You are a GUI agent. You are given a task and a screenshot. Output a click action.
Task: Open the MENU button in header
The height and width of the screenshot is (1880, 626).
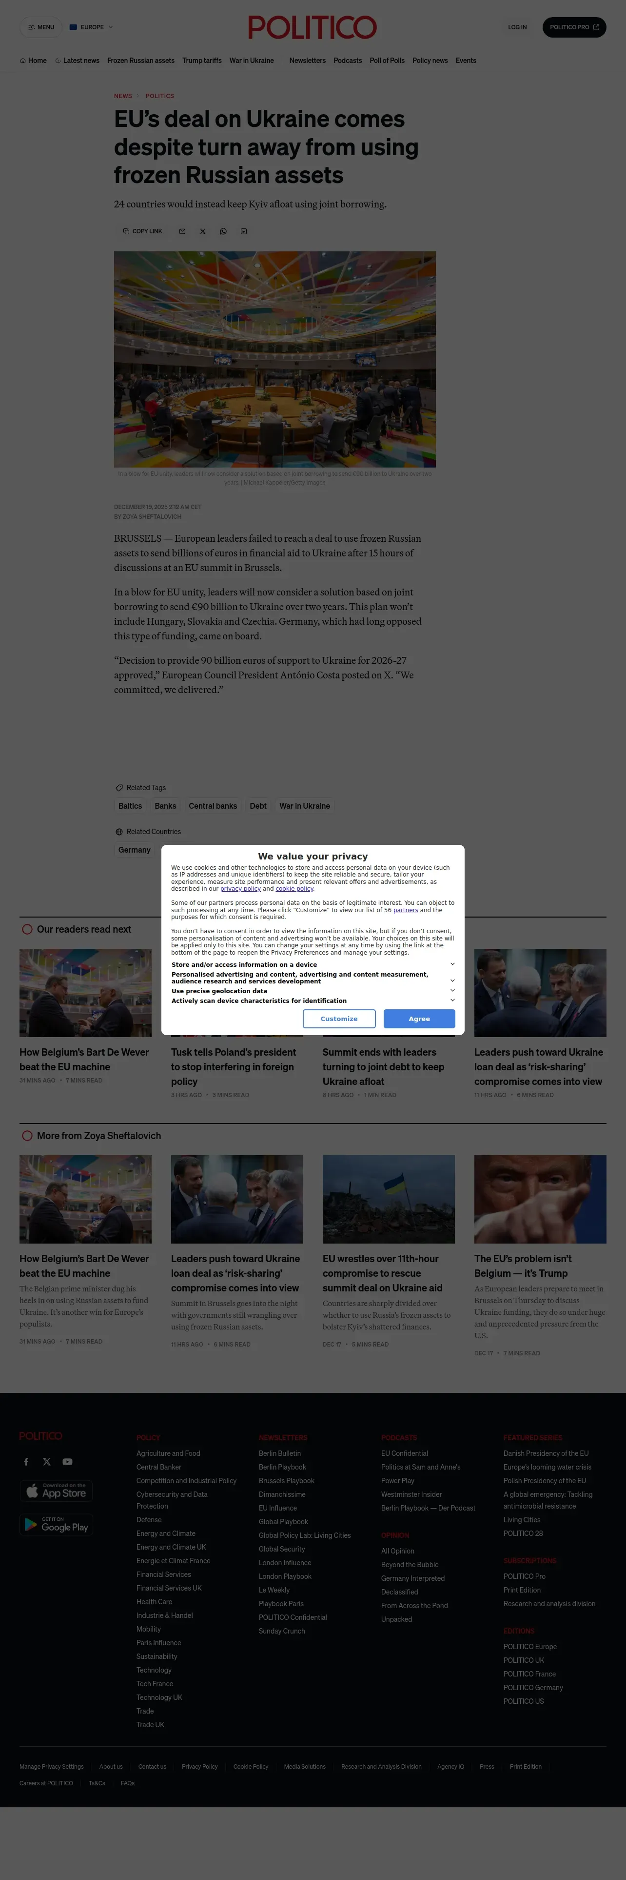(41, 27)
